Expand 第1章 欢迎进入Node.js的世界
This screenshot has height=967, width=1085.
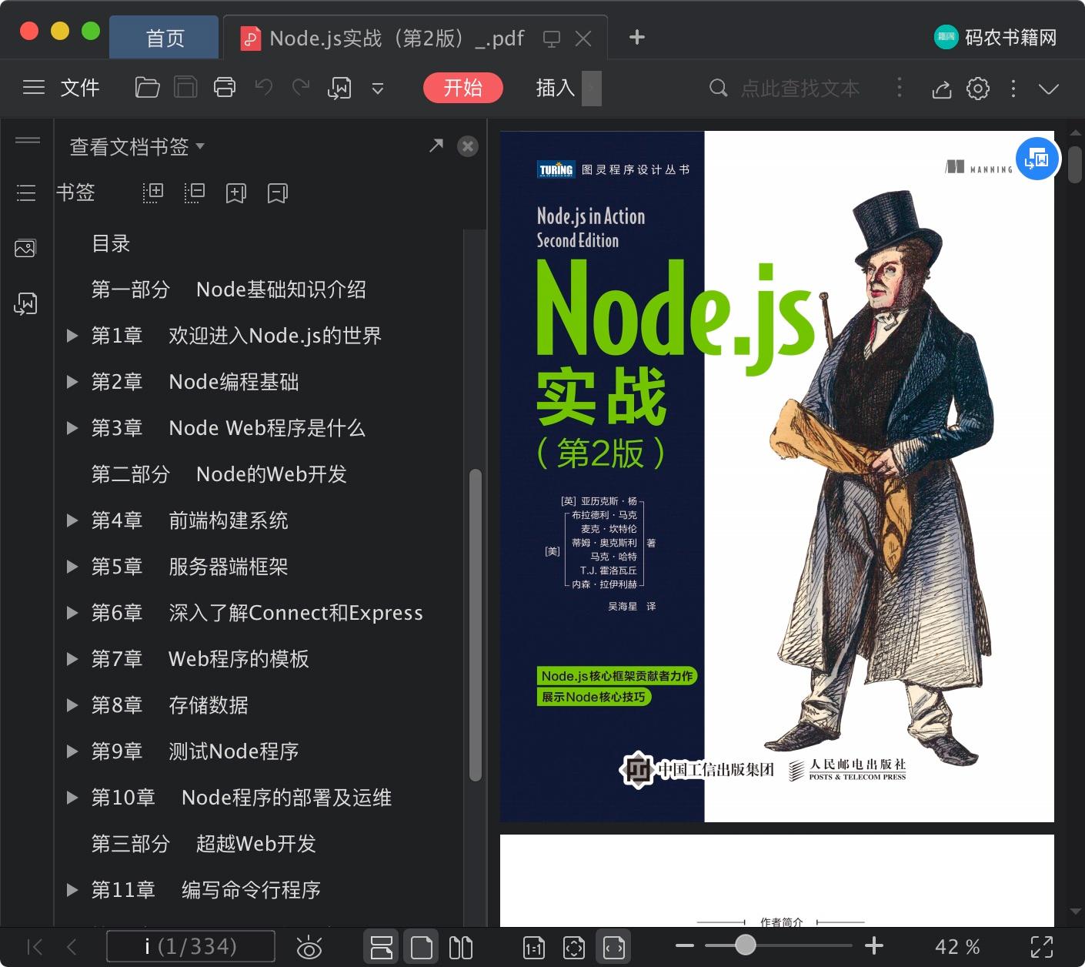click(x=72, y=336)
